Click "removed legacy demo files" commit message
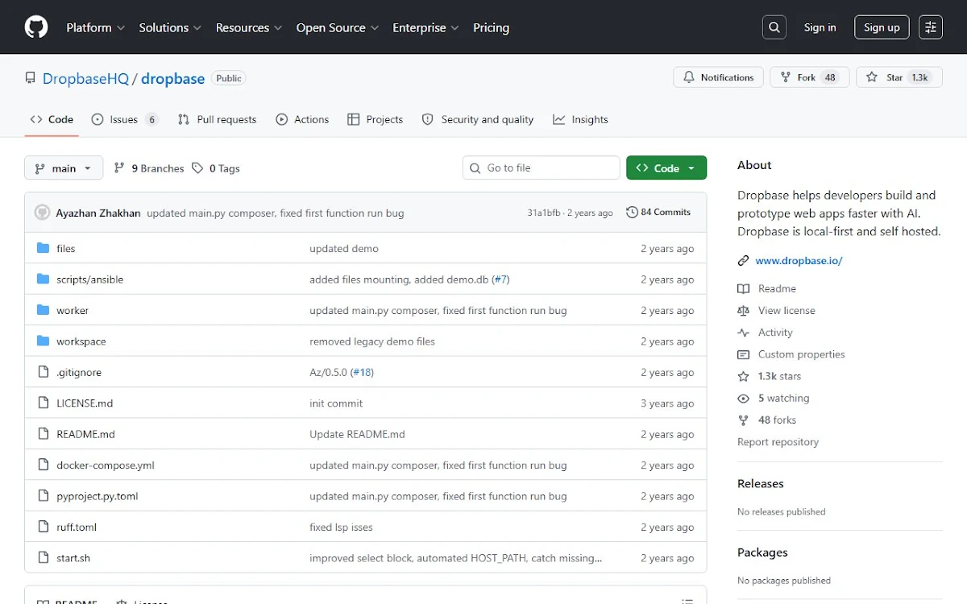 click(x=372, y=341)
